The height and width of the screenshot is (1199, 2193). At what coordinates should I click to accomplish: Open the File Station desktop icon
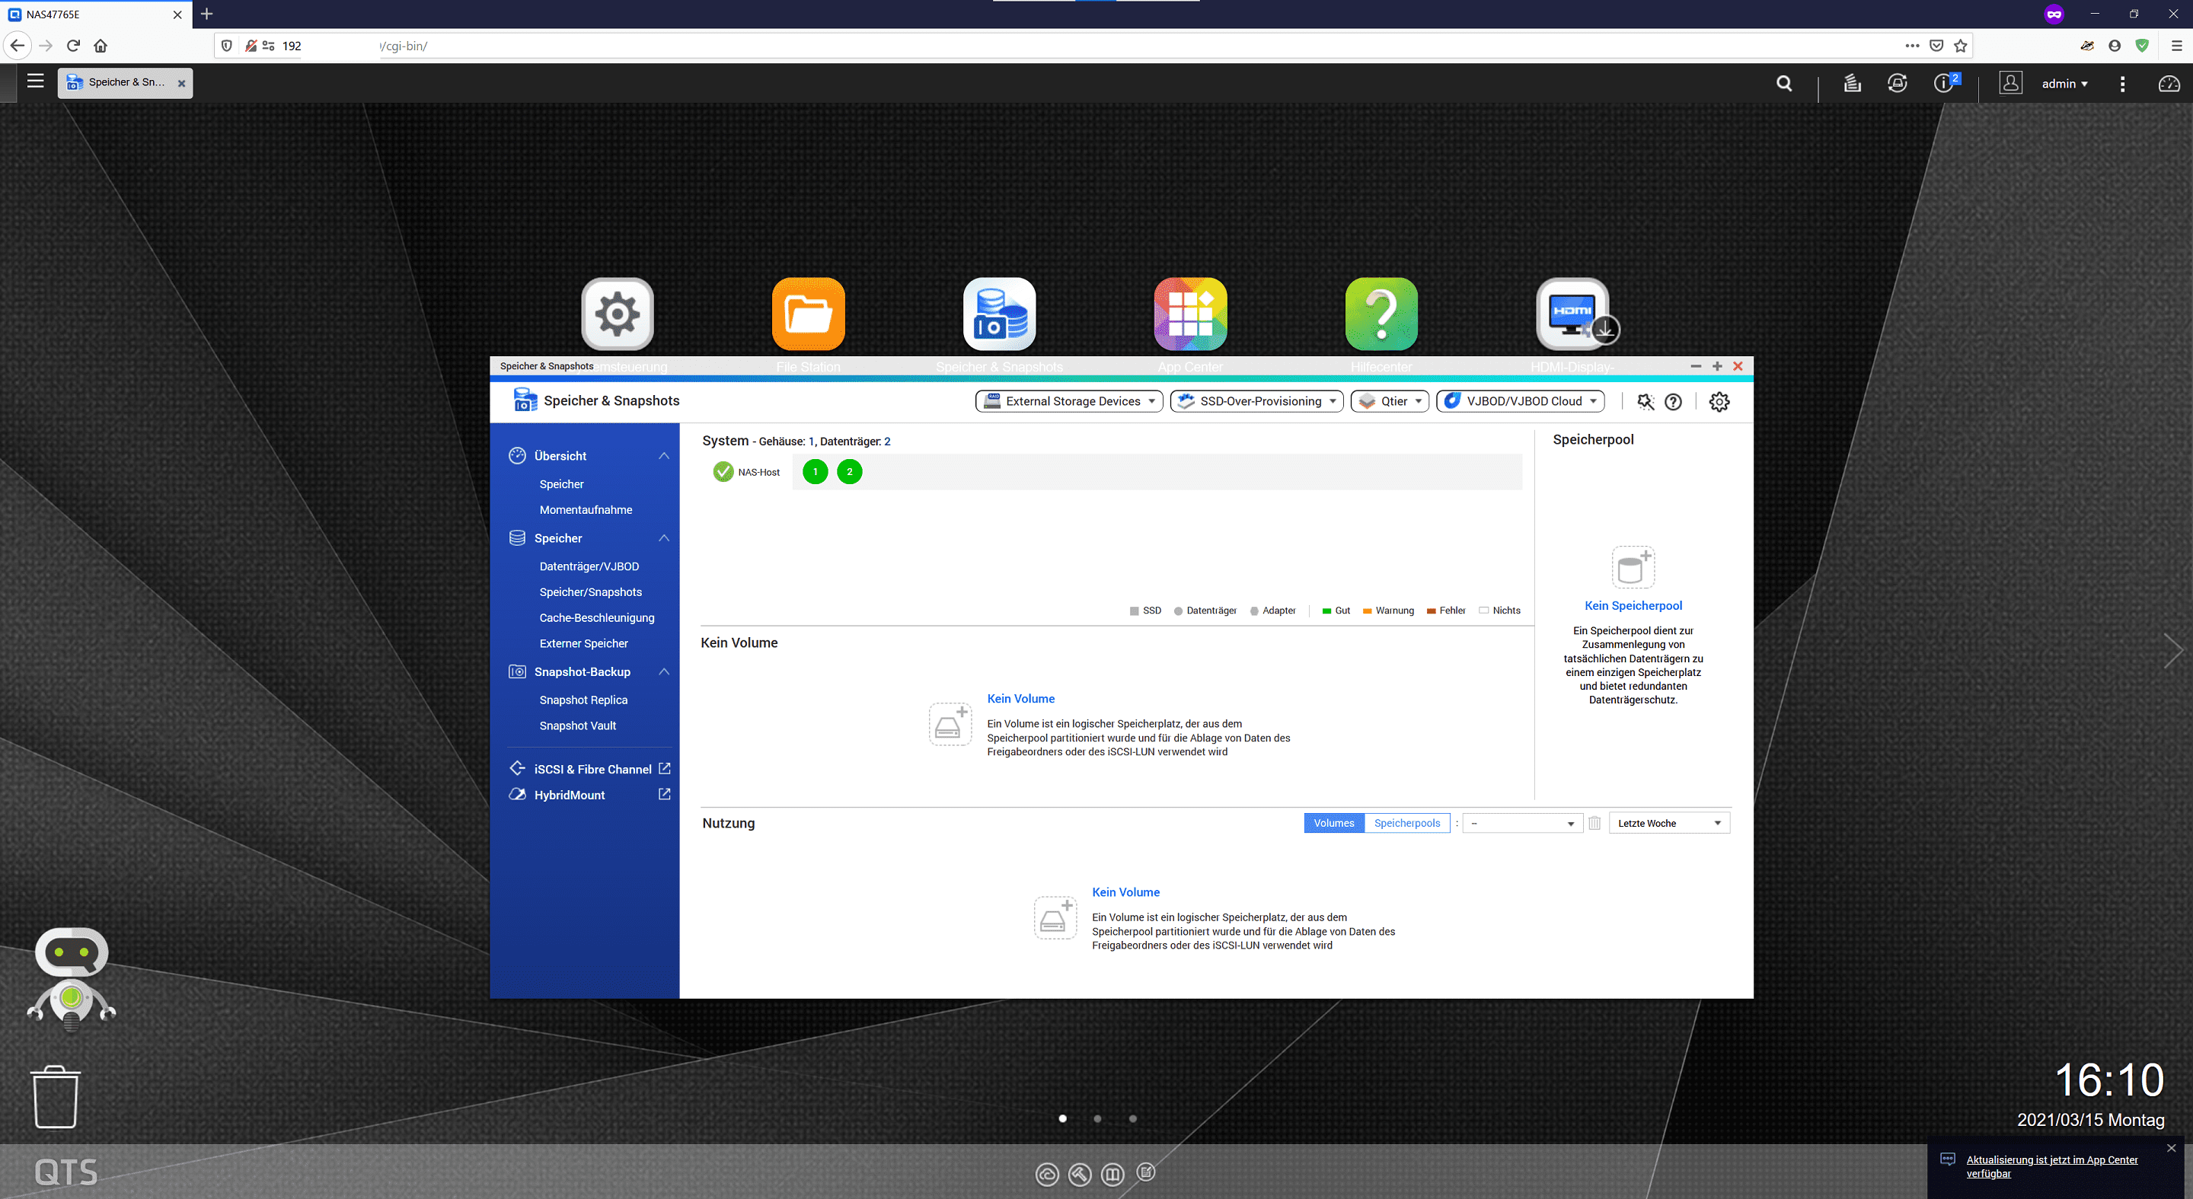[808, 314]
